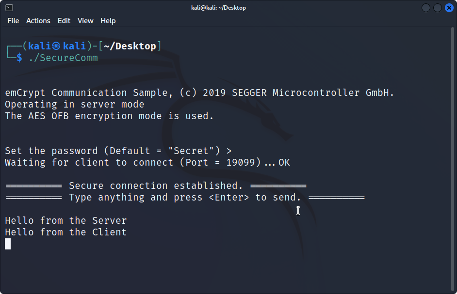Viewport: 457px width, 294px height.
Task: Click the terminal icon in title bar
Action: (x=9, y=8)
